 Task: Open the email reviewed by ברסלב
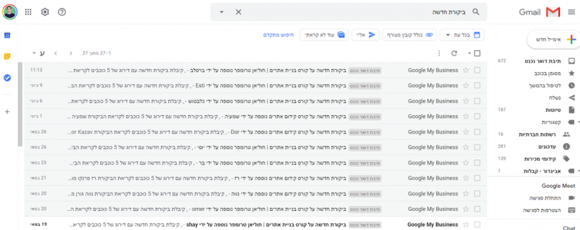pyautogui.click(x=255, y=70)
